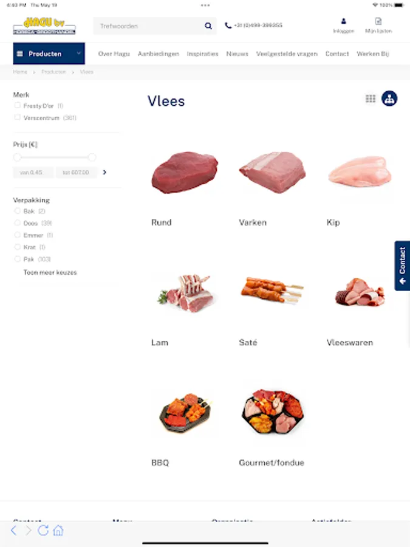Screen dimensions: 410x547
Task: Open Veelgestelde vragen menu item
Action: coord(287,53)
